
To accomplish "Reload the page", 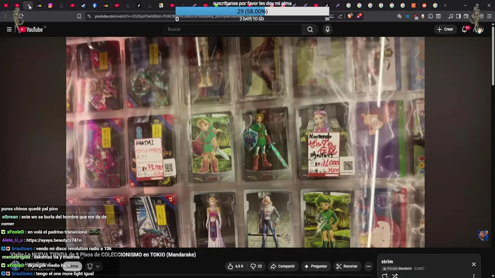I will (21, 16).
